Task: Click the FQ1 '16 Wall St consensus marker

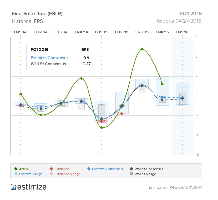Action: (182, 98)
